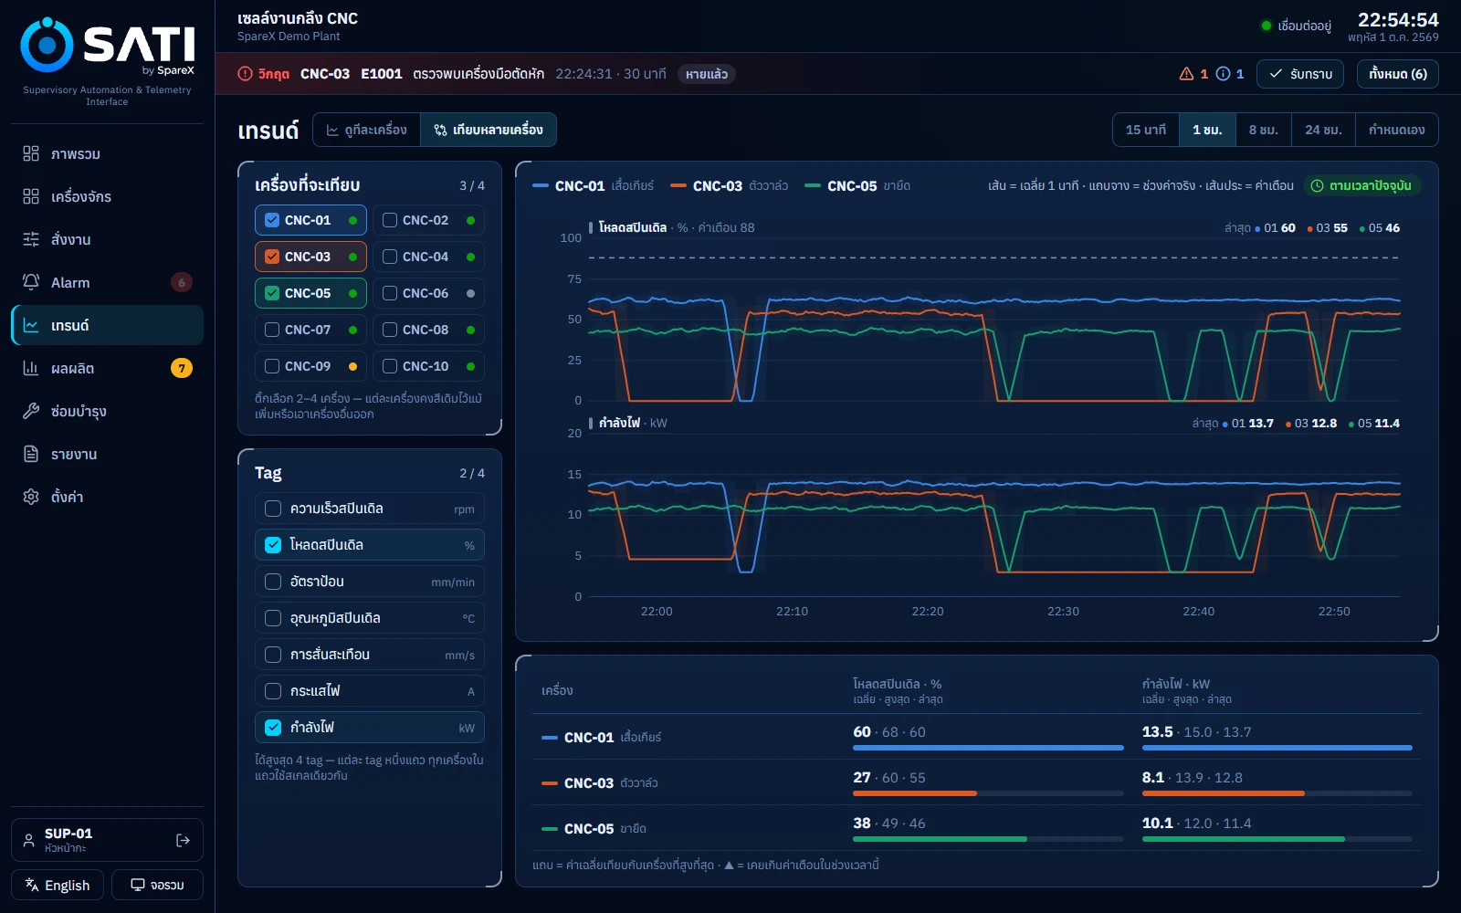This screenshot has width=1461, height=913.
Task: Open the เทรนด์ trends menu item
Action: tap(108, 325)
